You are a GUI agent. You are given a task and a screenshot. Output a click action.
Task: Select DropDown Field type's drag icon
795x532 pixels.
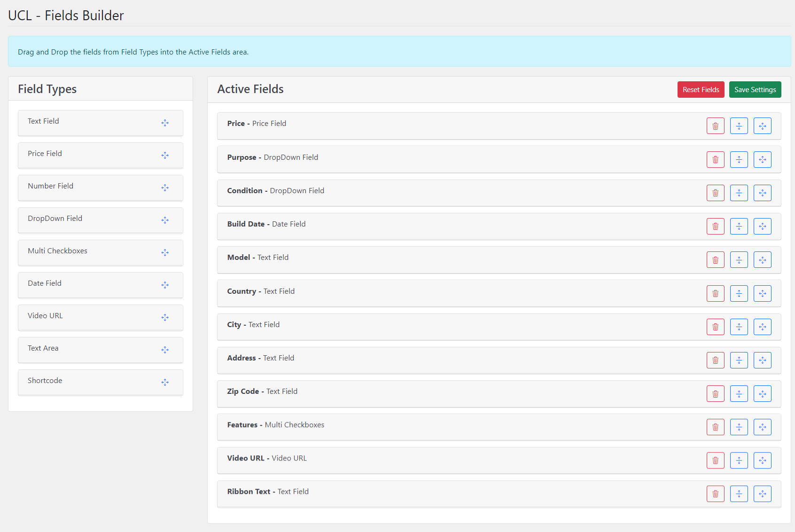(x=165, y=220)
